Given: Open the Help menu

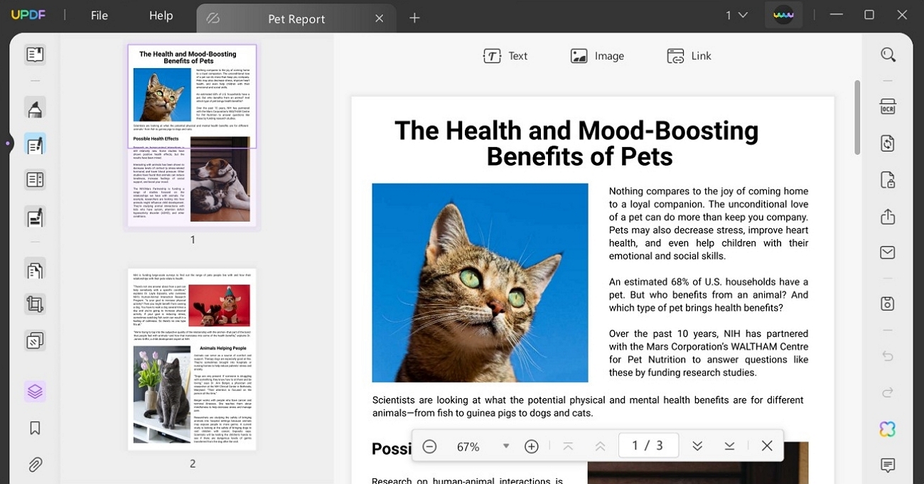Looking at the screenshot, I should click(161, 16).
